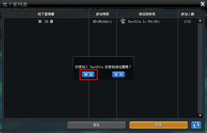The image size is (207, 133).
Task: Cancel the join prompt with 取消
Action: pyautogui.click(x=119, y=75)
